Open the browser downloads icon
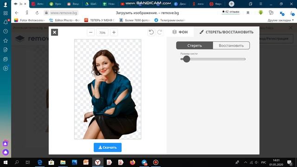The height and width of the screenshot is (167, 297). (292, 13)
